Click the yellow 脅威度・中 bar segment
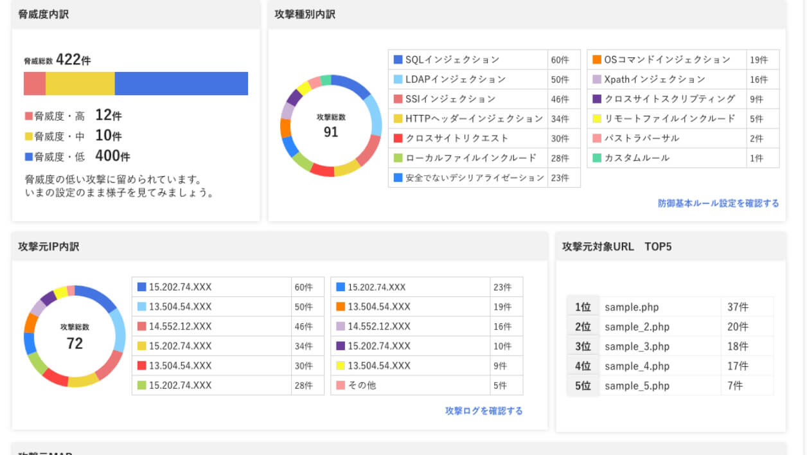 tap(80, 83)
